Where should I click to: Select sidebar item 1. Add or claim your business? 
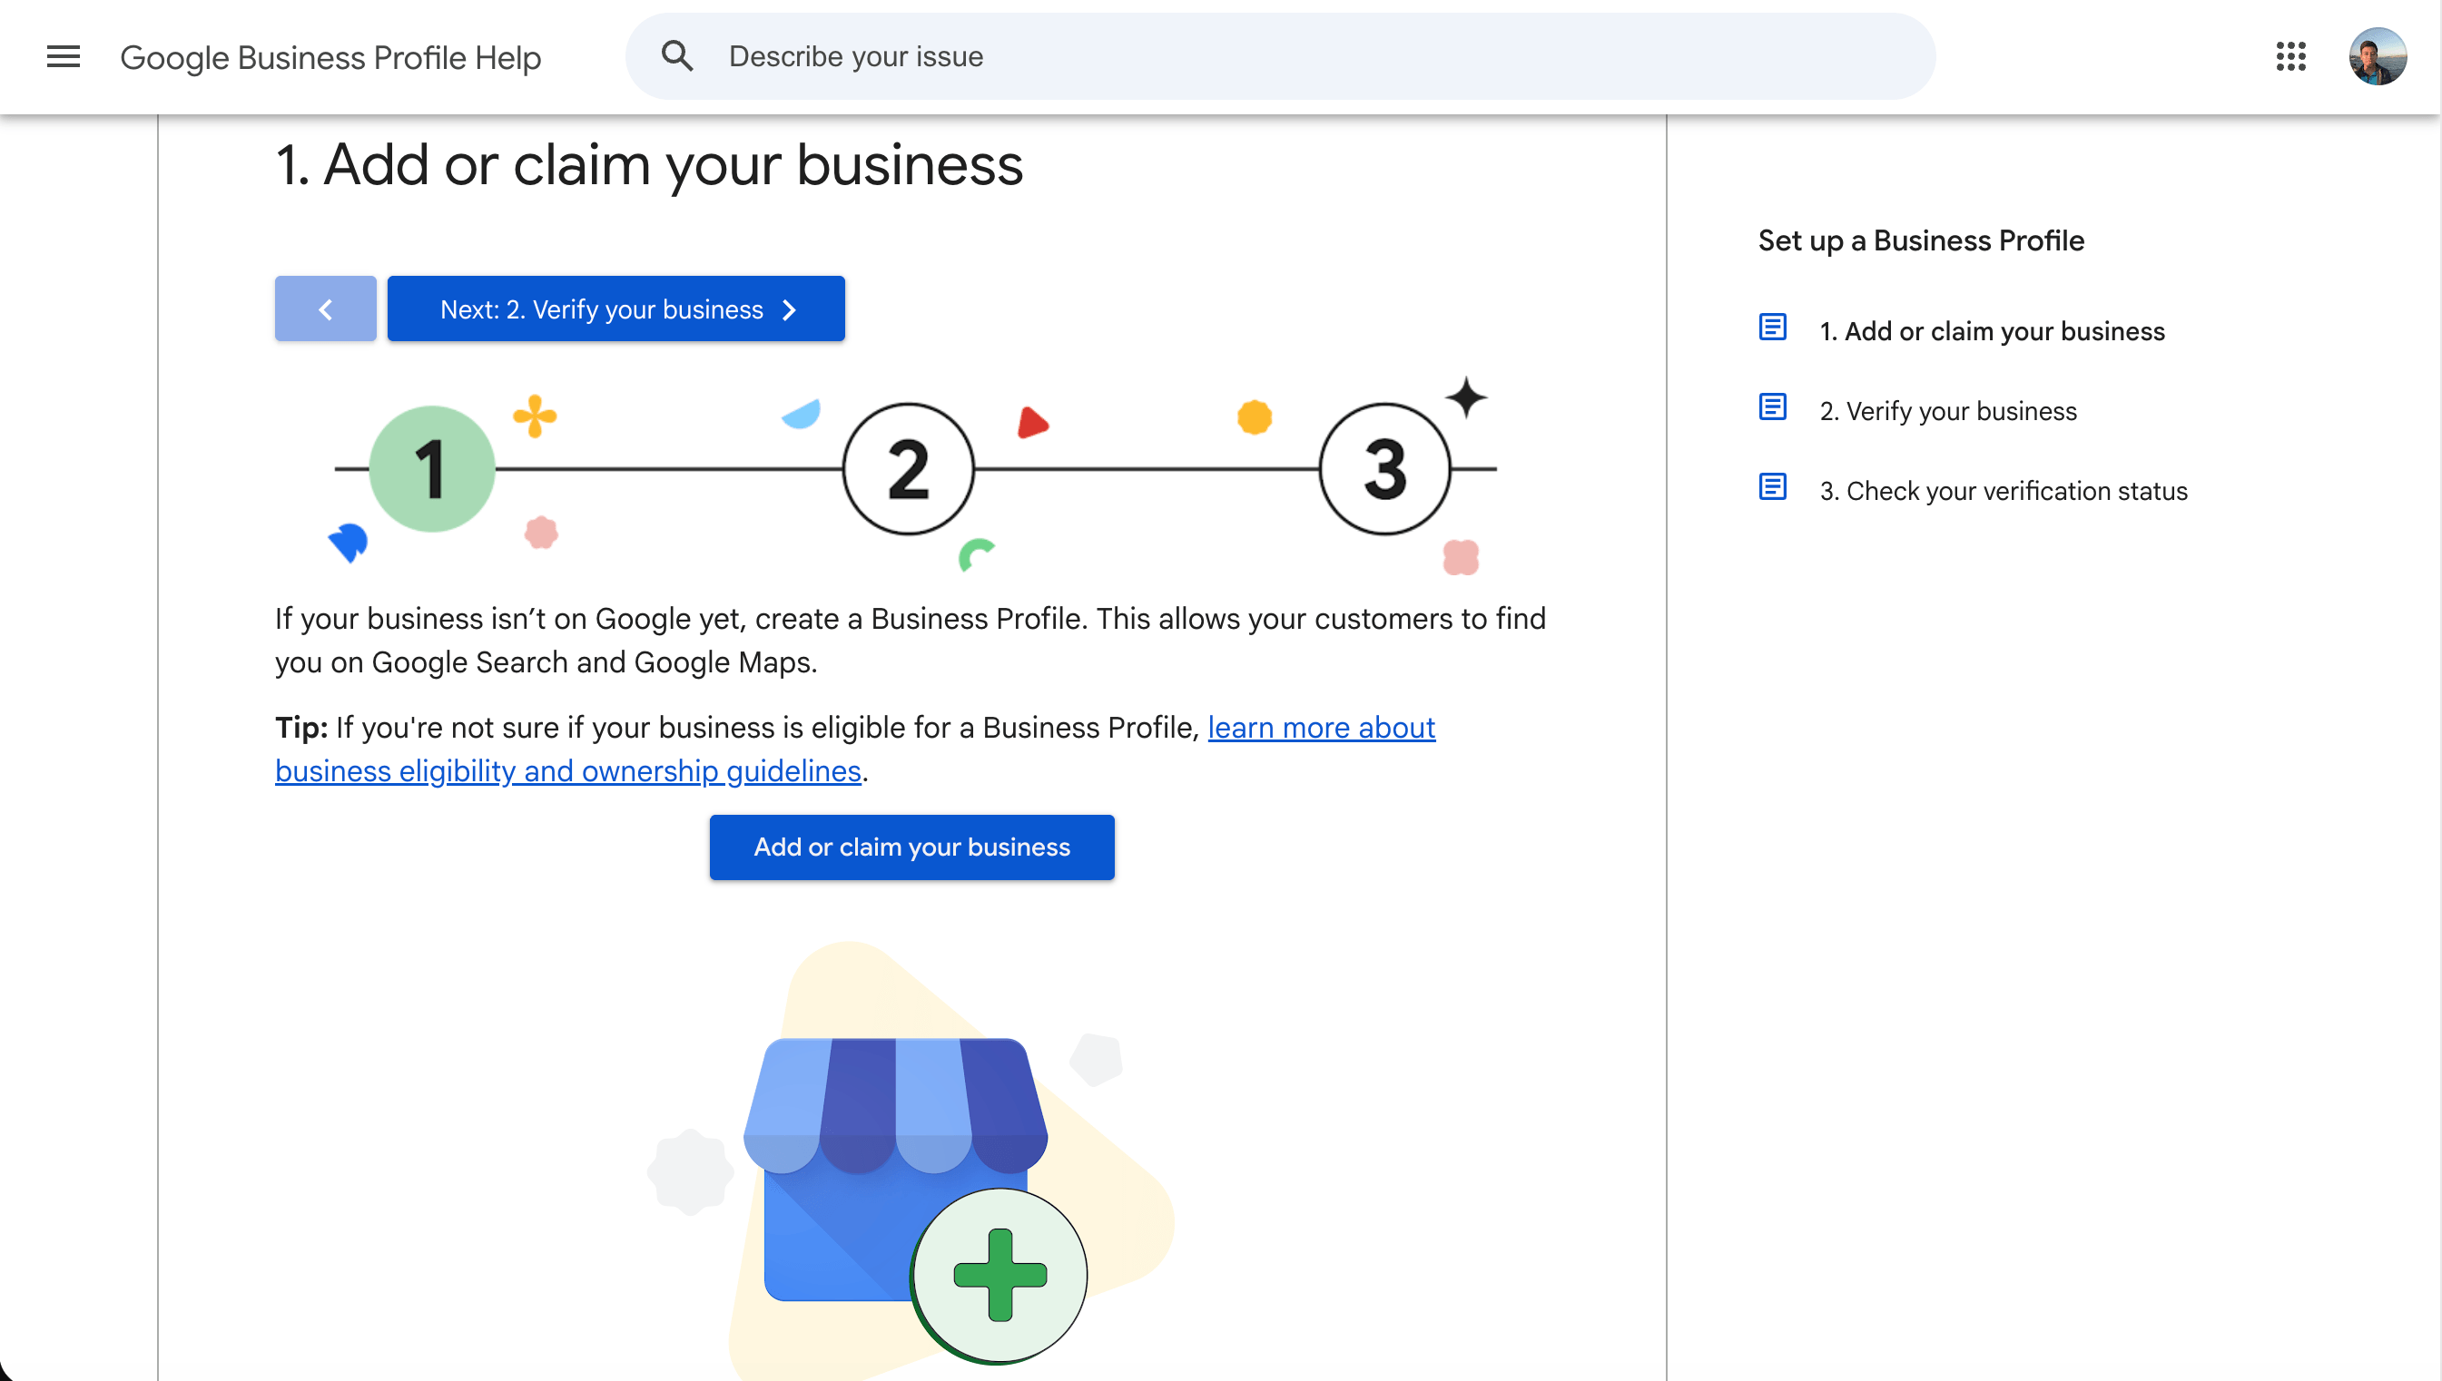[1992, 331]
